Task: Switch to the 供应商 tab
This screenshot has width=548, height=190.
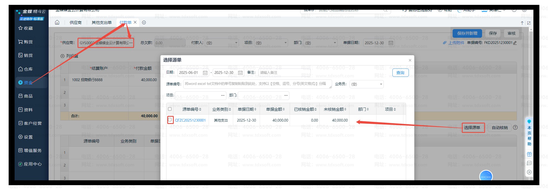Action: tap(75, 23)
